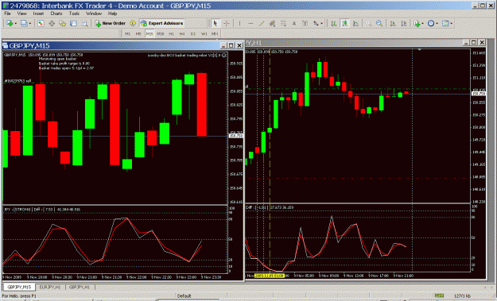Image resolution: width=497 pixels, height=301 pixels.
Task: Switch chart to Candlesticks style
Action: click(345, 23)
